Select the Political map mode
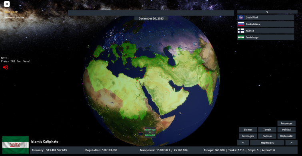Viewport: 302px width, 156px height. click(286, 130)
